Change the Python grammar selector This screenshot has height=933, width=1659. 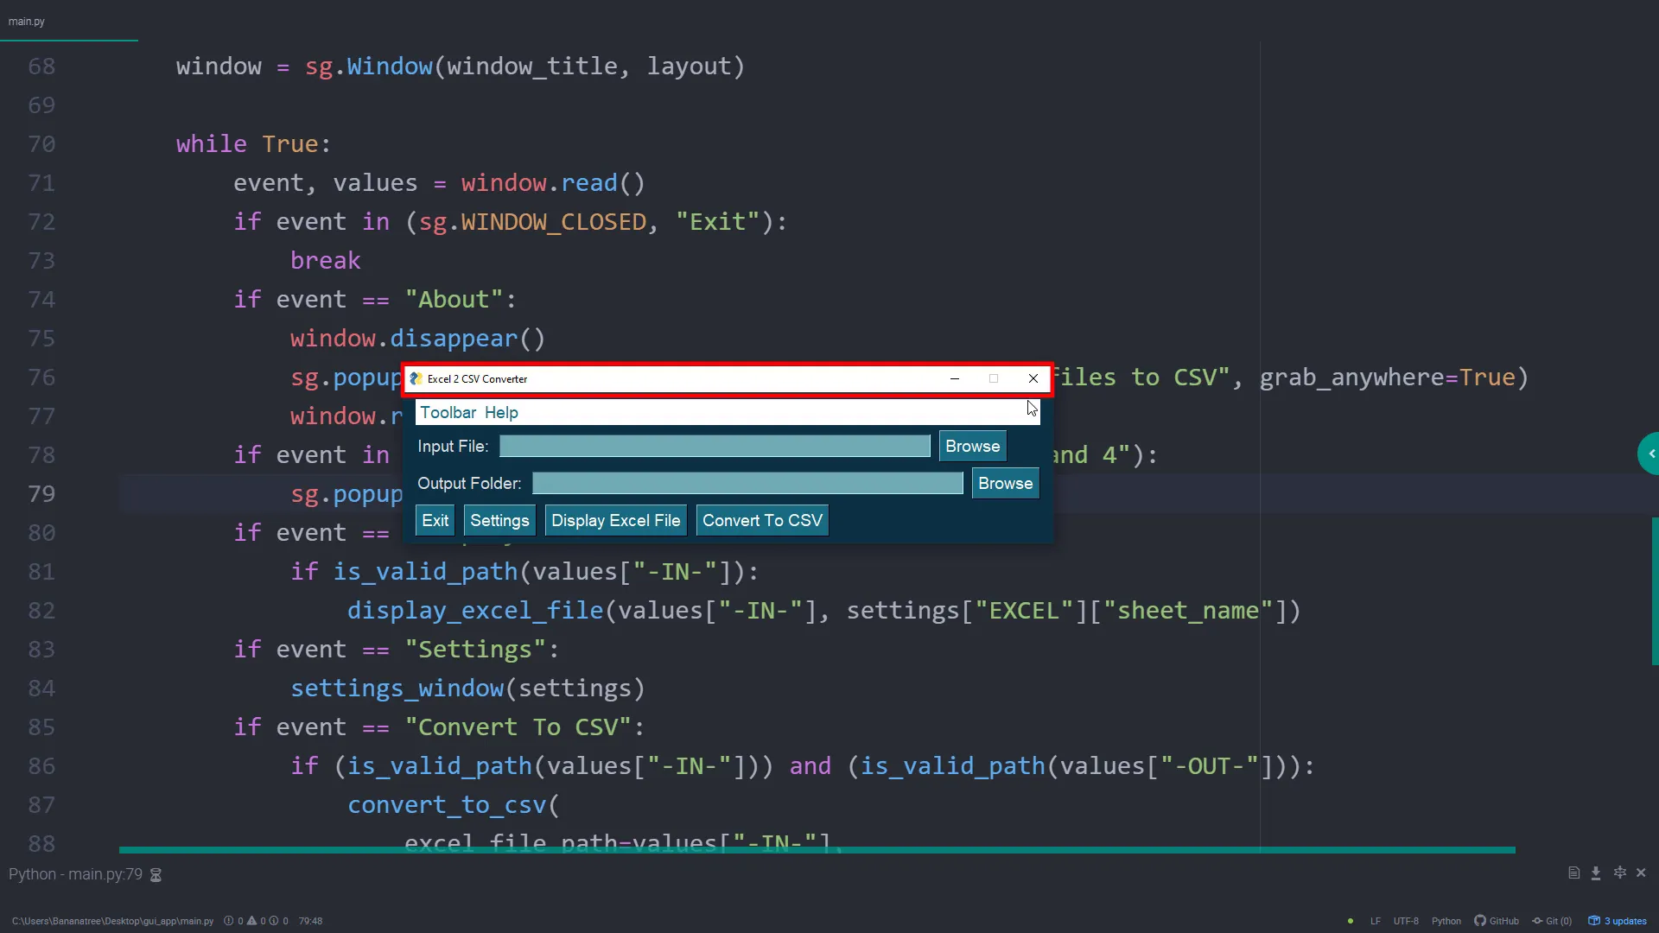(x=1446, y=921)
